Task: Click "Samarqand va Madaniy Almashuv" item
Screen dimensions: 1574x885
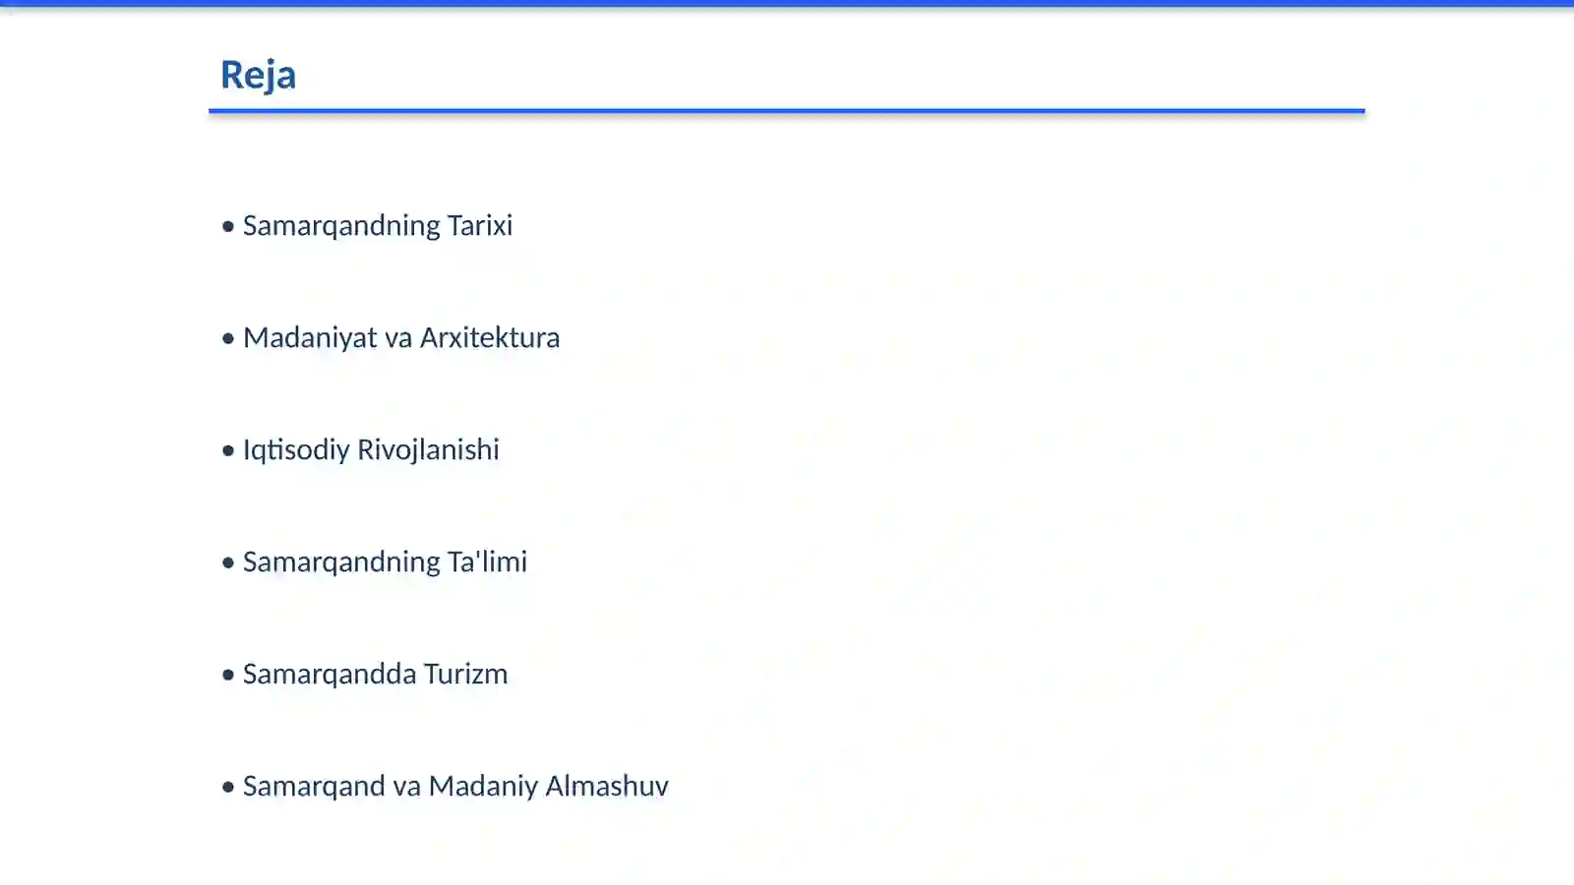Action: pos(455,786)
